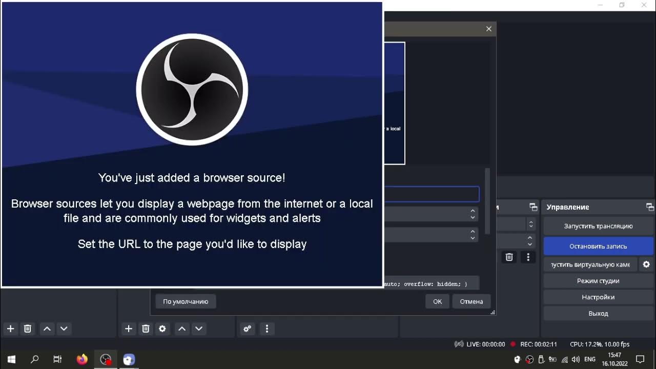Click Остановить запись to stop recording
This screenshot has width=656, height=369.
pos(598,247)
